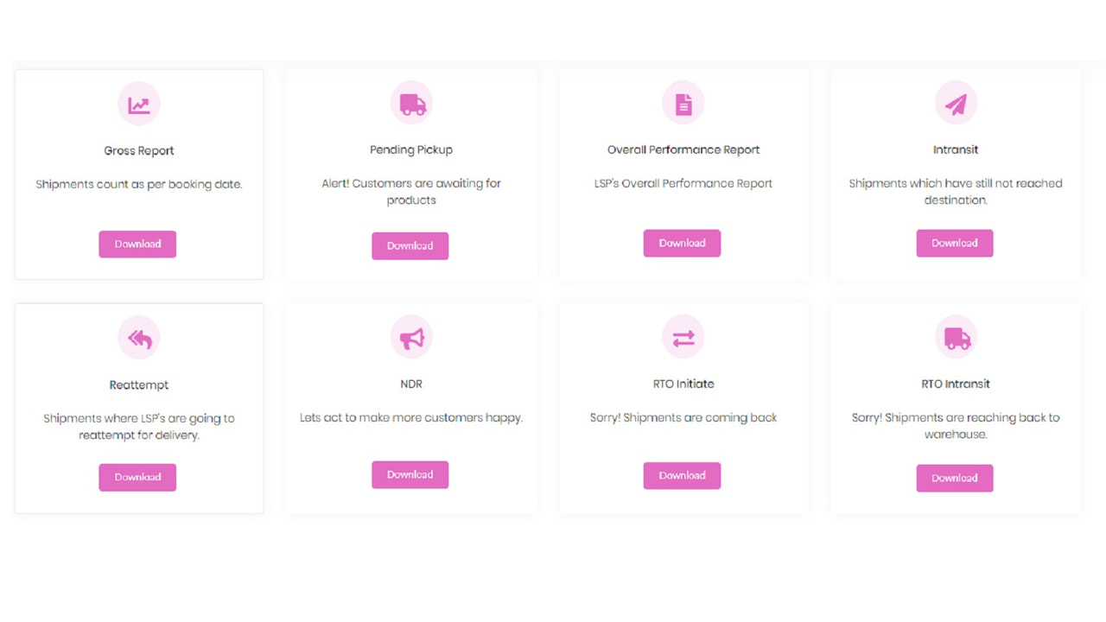The image size is (1106, 622).
Task: Download the Reattempt report
Action: (137, 477)
